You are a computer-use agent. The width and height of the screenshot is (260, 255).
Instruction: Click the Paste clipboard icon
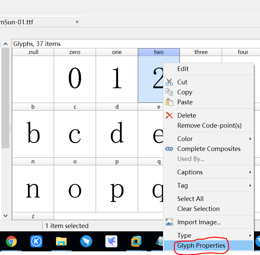[x=169, y=102]
